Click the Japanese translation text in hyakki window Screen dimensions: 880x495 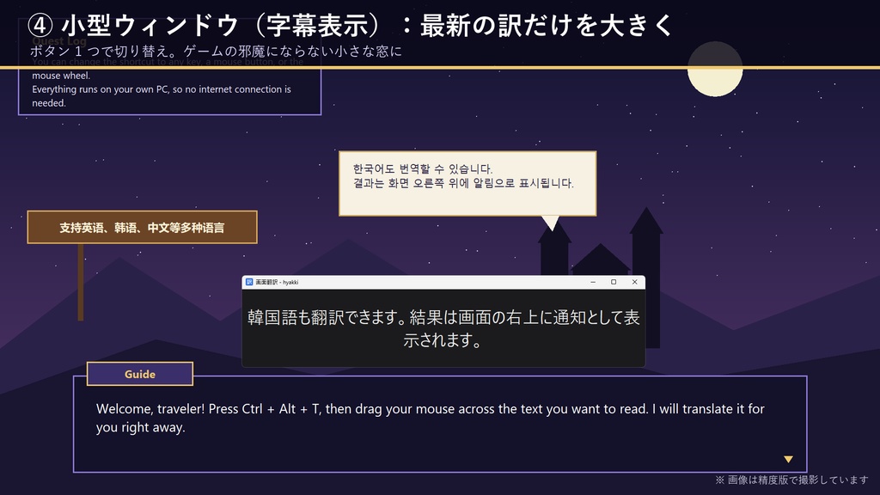[x=443, y=328]
